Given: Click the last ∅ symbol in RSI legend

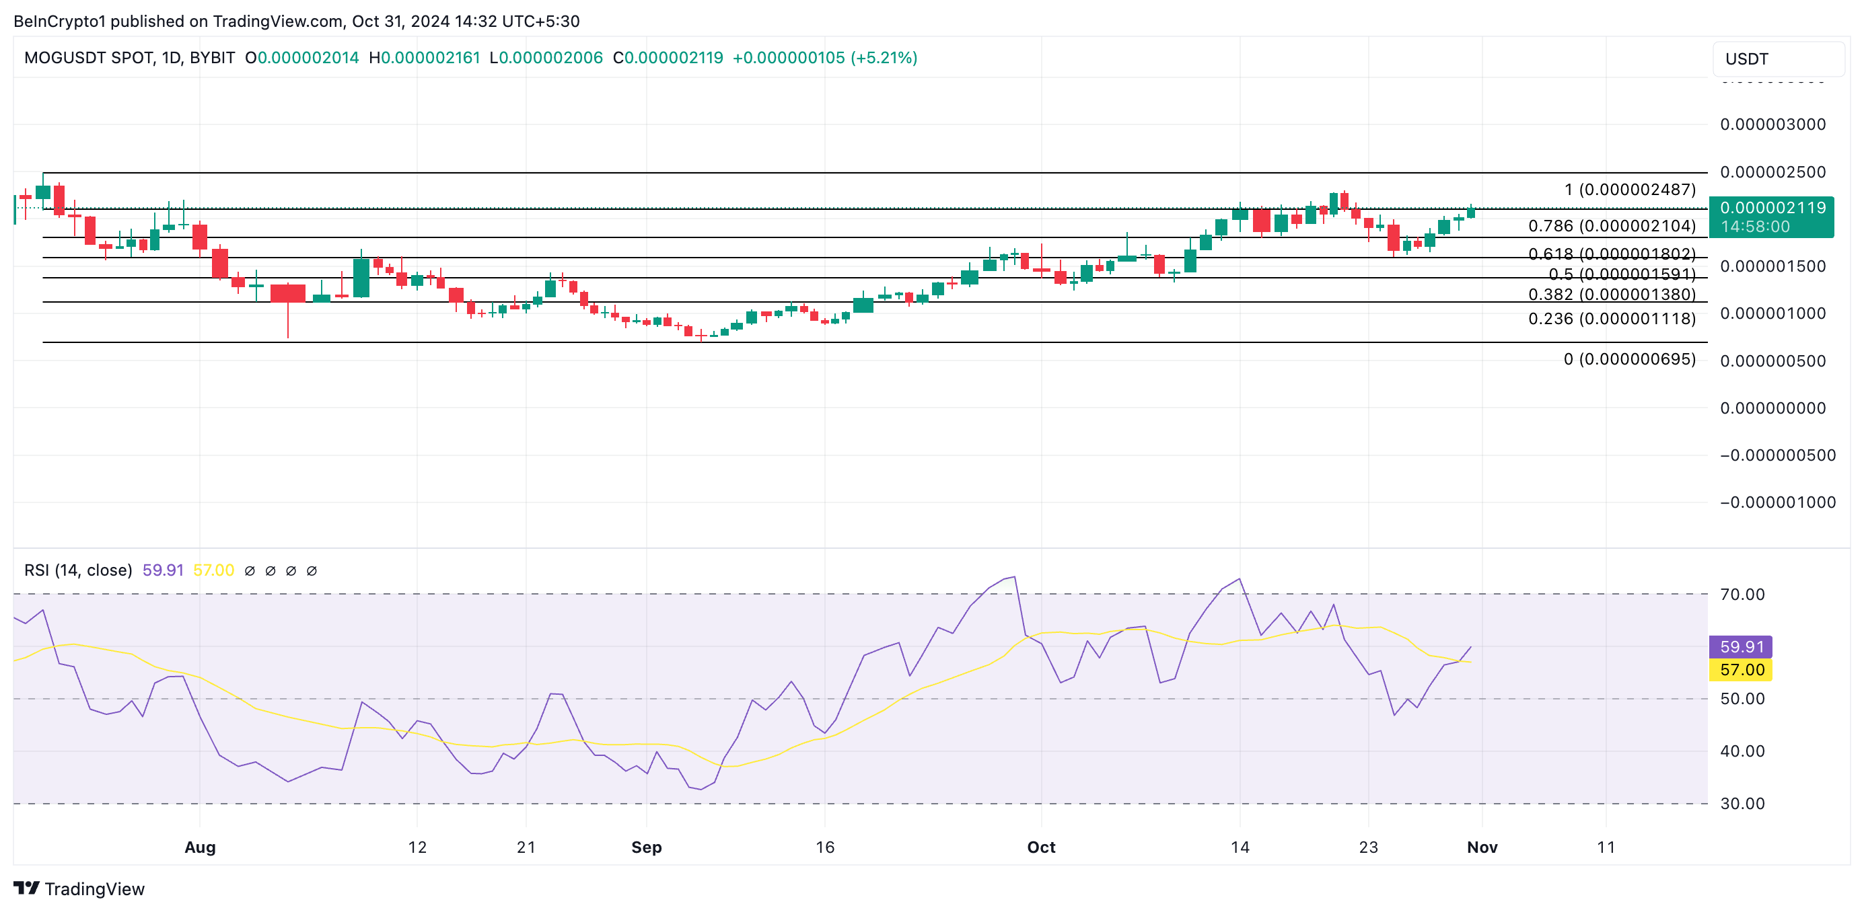Looking at the screenshot, I should 312,570.
